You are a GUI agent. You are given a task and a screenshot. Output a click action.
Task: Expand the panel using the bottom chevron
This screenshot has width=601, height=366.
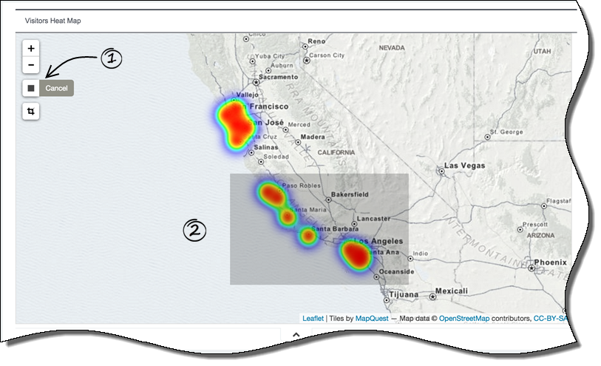[293, 335]
